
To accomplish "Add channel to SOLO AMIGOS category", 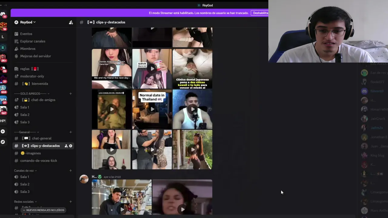I will coord(71,94).
